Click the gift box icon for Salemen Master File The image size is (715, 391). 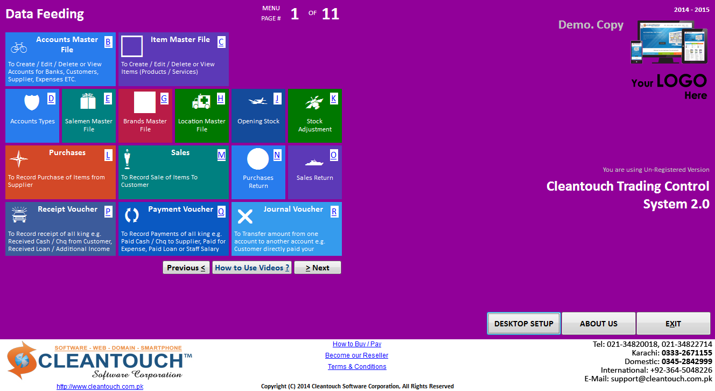point(88,101)
